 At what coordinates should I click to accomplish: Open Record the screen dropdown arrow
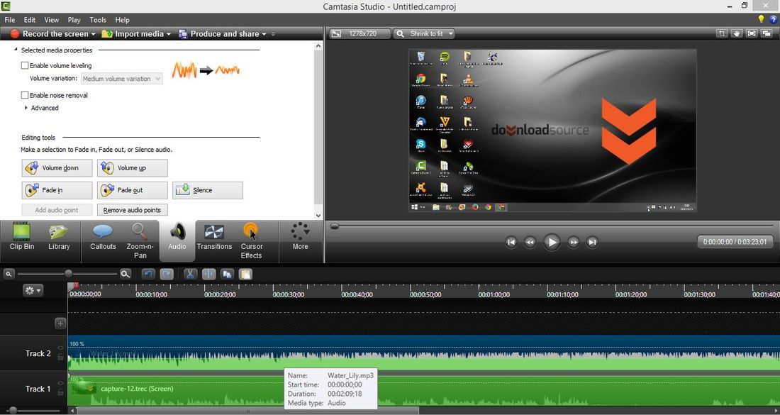tap(93, 34)
